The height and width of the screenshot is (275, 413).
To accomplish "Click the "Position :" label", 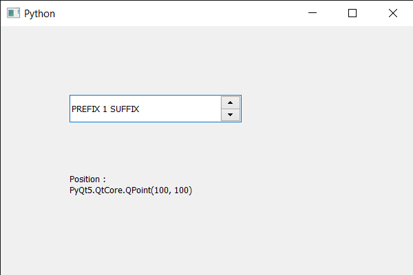I will click(x=87, y=179).
